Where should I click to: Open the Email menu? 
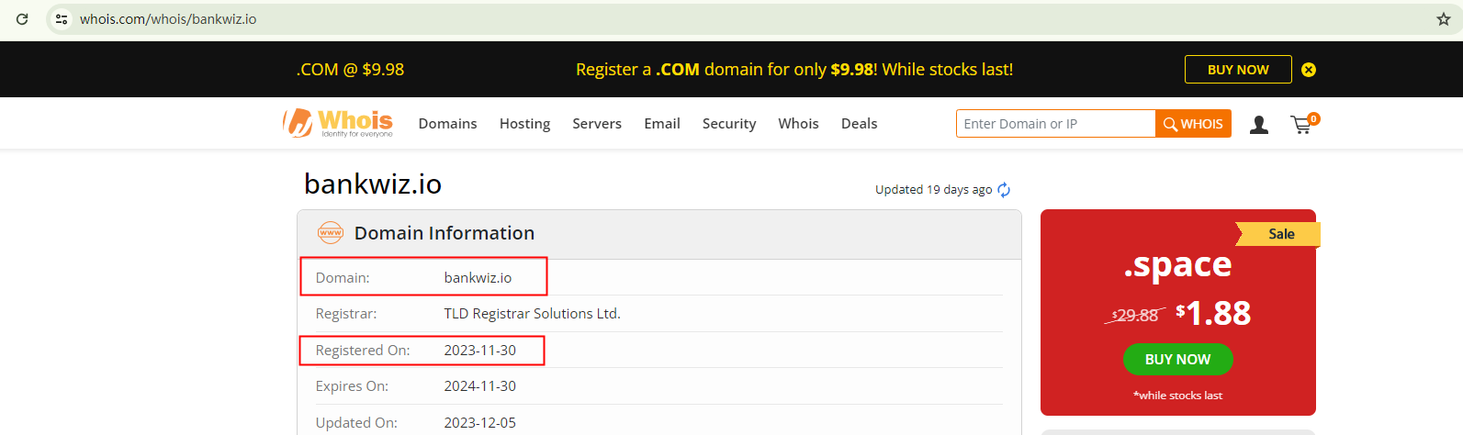coord(662,123)
